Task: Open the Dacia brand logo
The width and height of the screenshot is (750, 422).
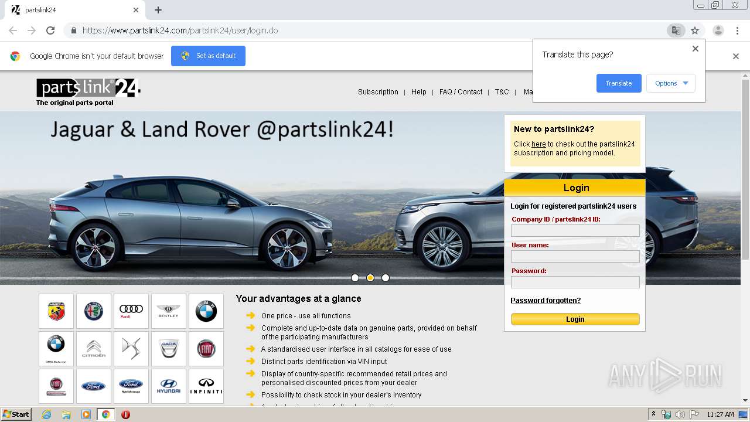Action: point(169,349)
